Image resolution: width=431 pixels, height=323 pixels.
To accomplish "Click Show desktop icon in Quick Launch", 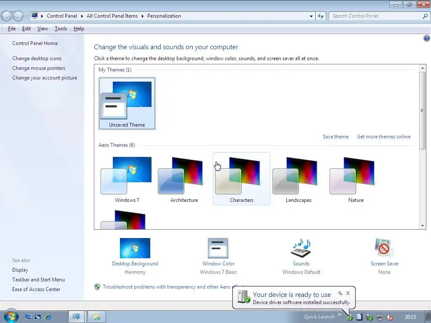I will (x=28, y=317).
